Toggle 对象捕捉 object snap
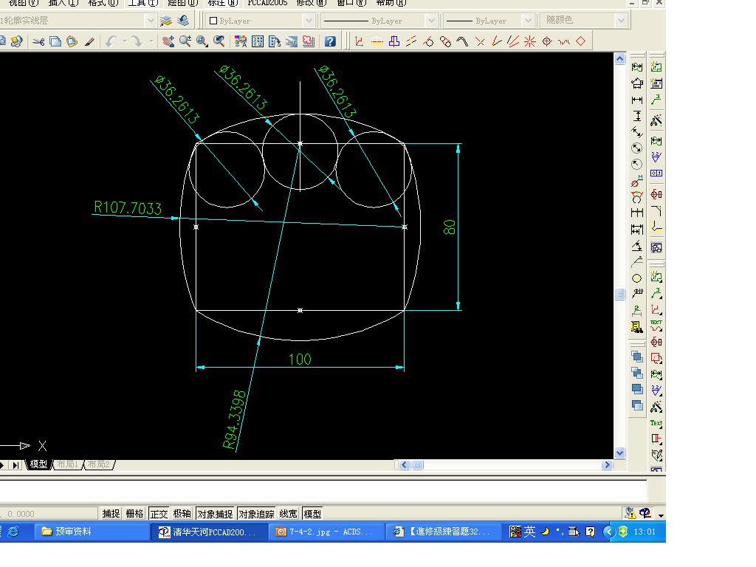This screenshot has height=567, width=756. (215, 514)
